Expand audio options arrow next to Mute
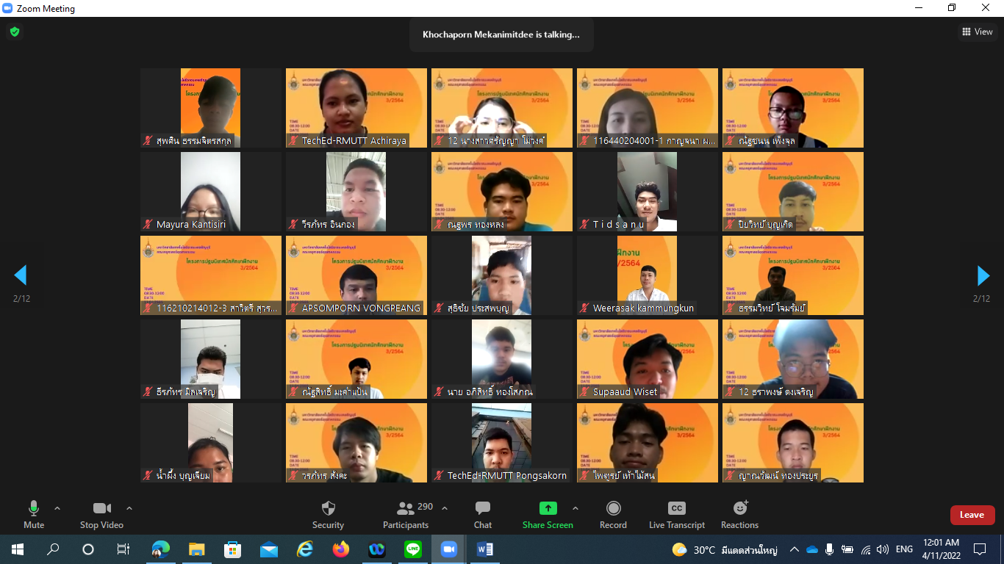The width and height of the screenshot is (1004, 564). tap(57, 508)
